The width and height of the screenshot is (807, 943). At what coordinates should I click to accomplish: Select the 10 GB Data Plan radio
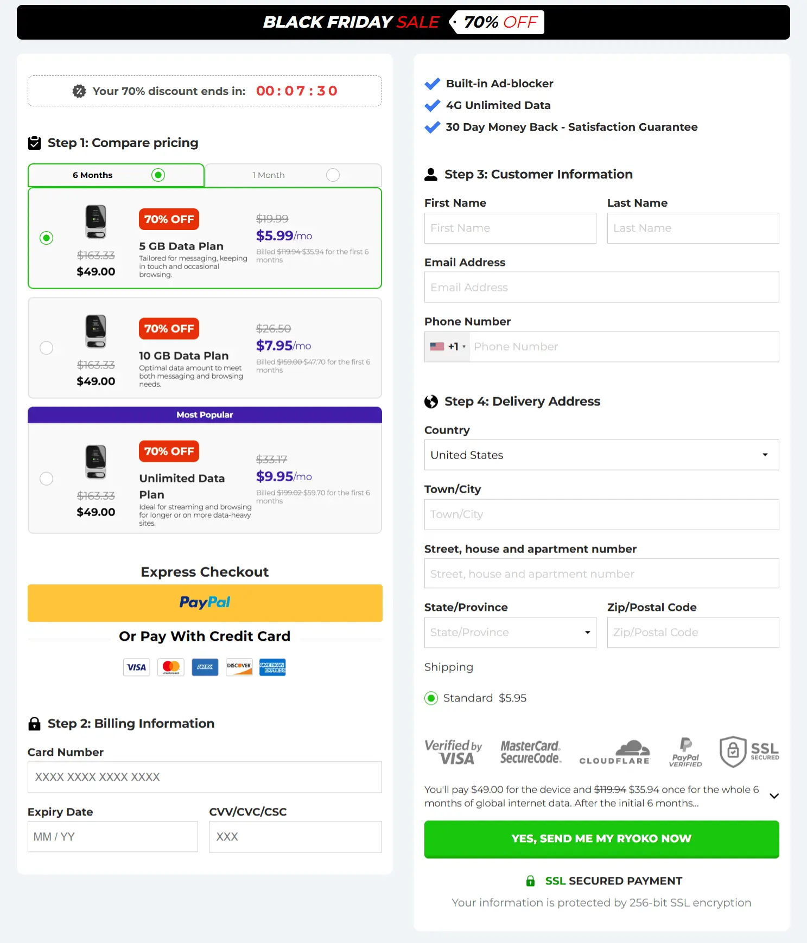point(47,348)
